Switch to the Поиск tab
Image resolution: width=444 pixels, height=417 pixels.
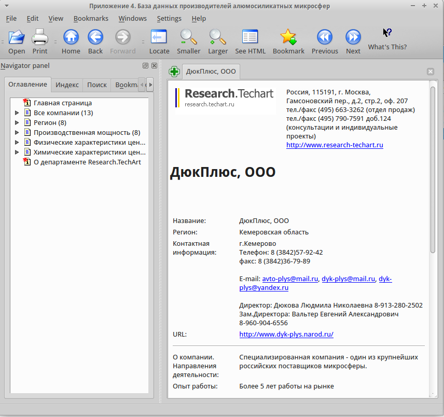pyautogui.click(x=97, y=85)
